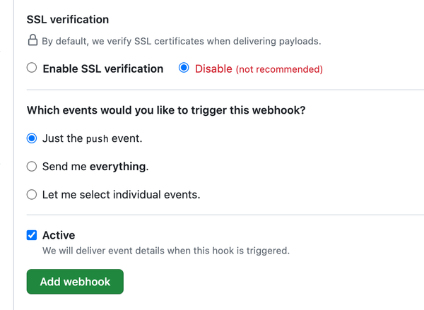Viewport: 424px width, 310px height.
Task: Choose the "Just the push event" radio button
Action: [32, 138]
